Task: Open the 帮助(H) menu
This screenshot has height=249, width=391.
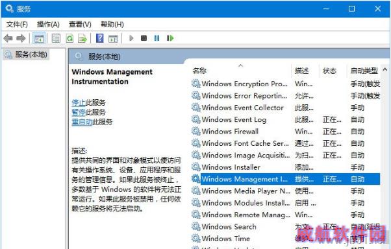Action: pos(112,25)
